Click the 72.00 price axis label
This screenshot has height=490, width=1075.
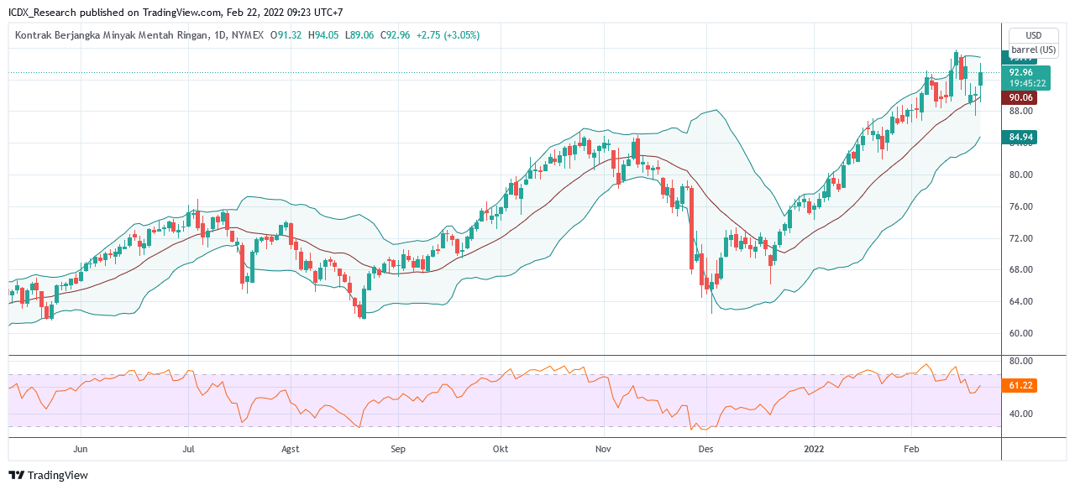(1020, 238)
